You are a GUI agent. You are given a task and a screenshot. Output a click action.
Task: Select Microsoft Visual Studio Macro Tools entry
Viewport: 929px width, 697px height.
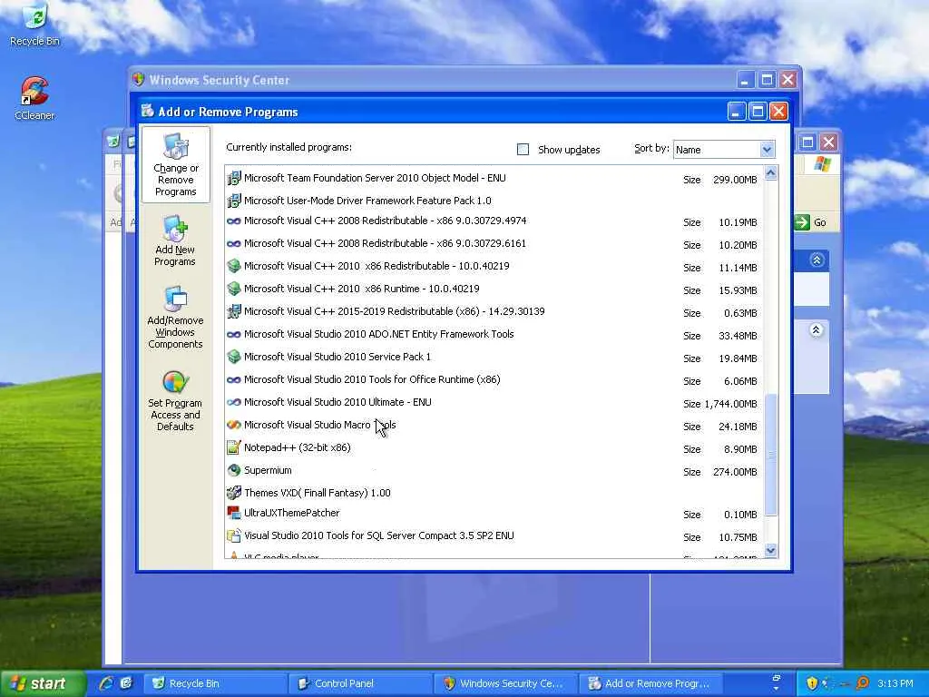tap(494, 425)
